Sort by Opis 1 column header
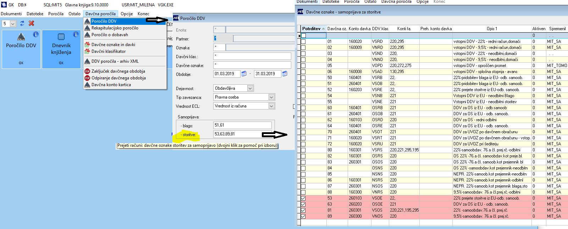The width and height of the screenshot is (568, 229). [x=492, y=29]
